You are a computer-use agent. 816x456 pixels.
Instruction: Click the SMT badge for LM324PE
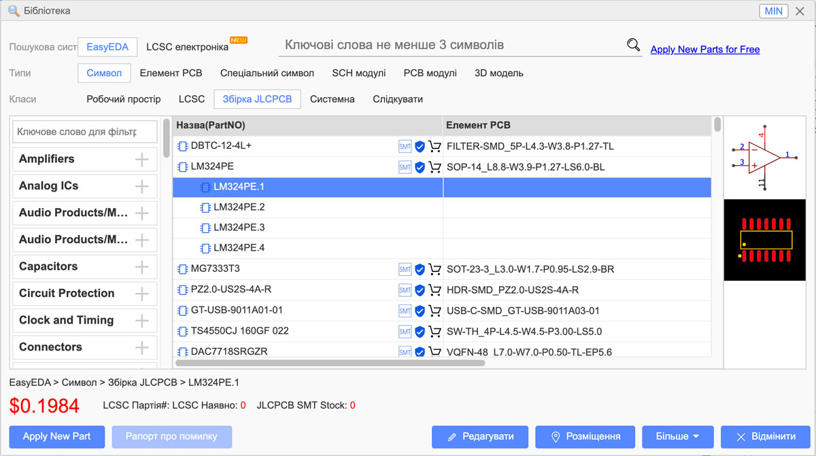pyautogui.click(x=405, y=166)
